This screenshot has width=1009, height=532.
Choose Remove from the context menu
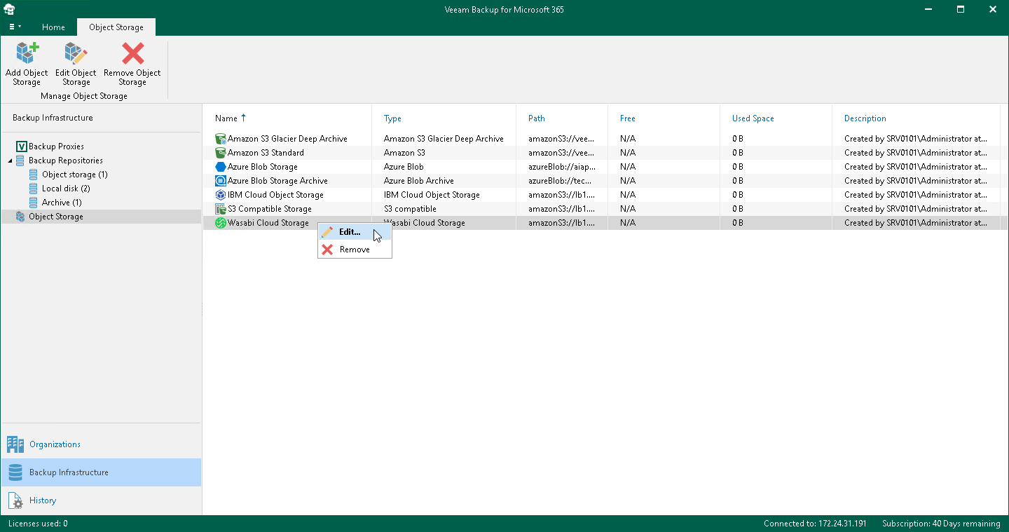355,250
